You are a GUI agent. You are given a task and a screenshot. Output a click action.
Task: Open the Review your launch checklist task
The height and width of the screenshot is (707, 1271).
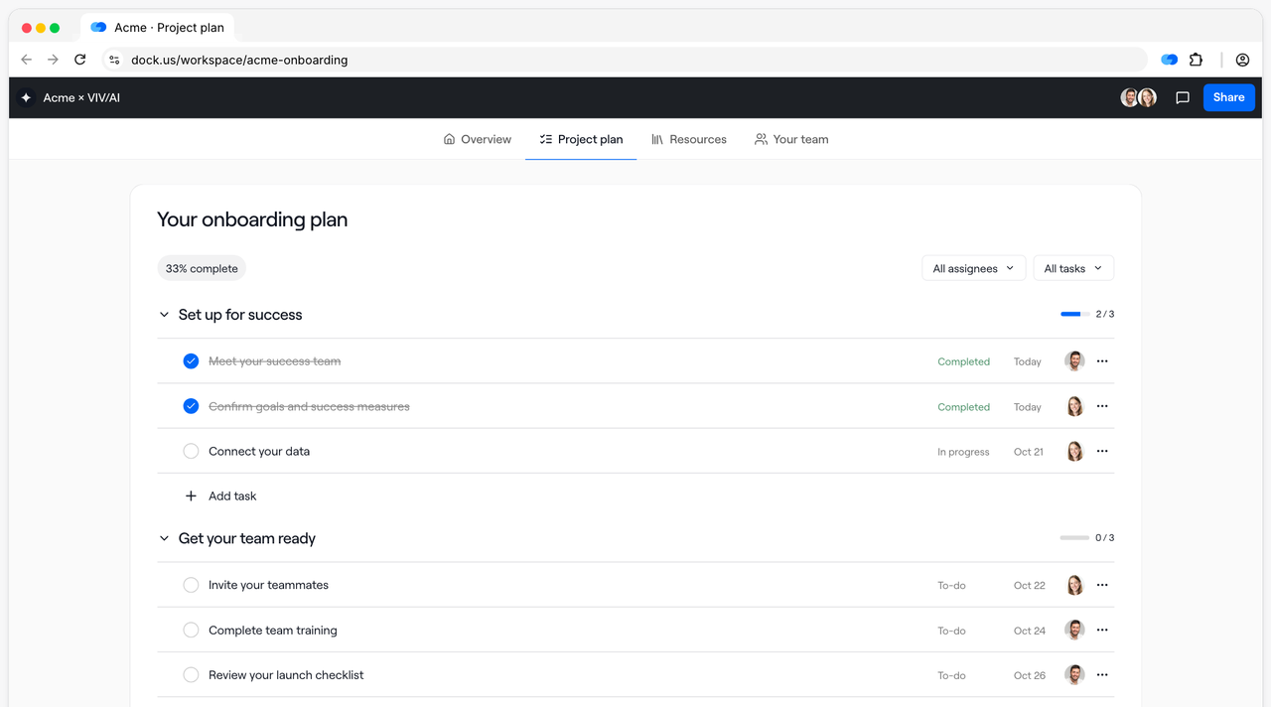point(286,674)
